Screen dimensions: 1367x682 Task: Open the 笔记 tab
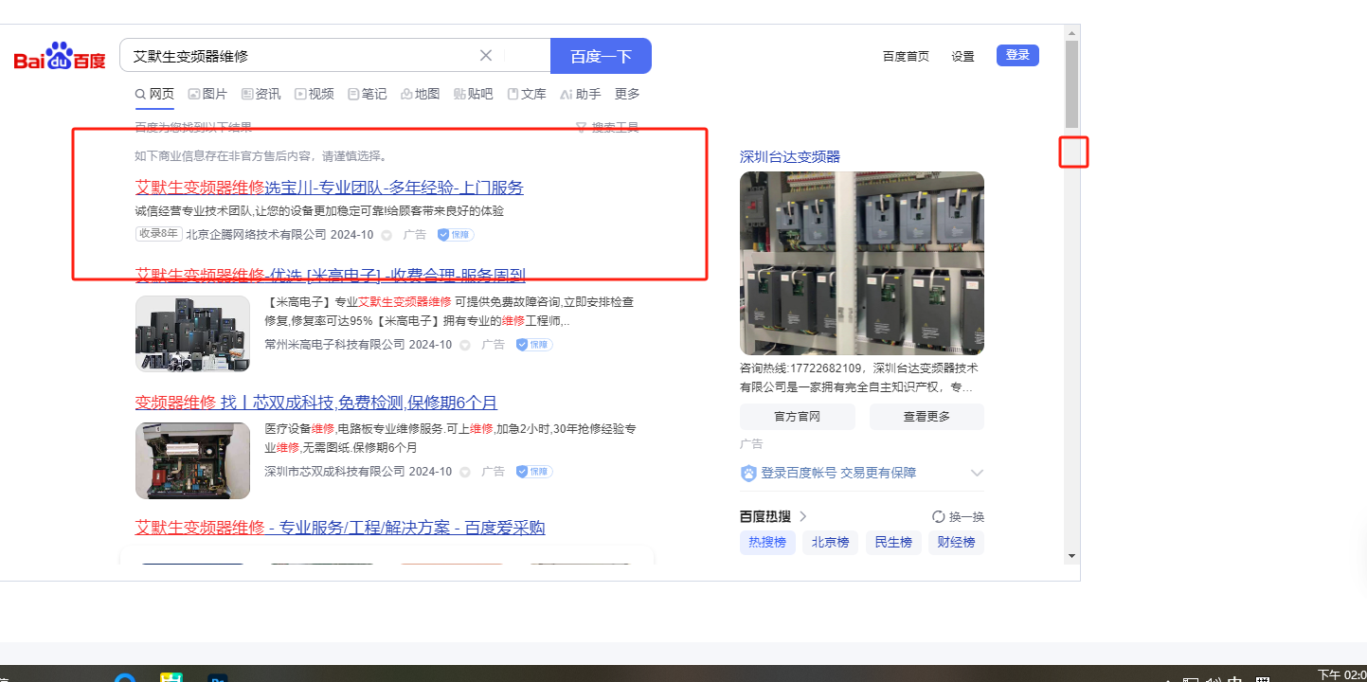[368, 94]
